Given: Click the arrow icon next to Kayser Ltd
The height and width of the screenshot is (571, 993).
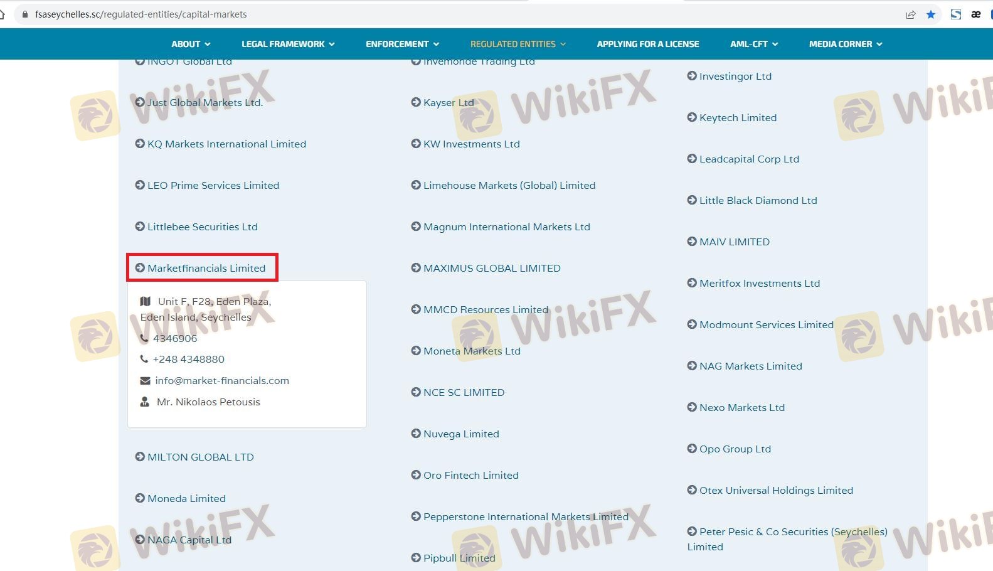Looking at the screenshot, I should click(416, 102).
